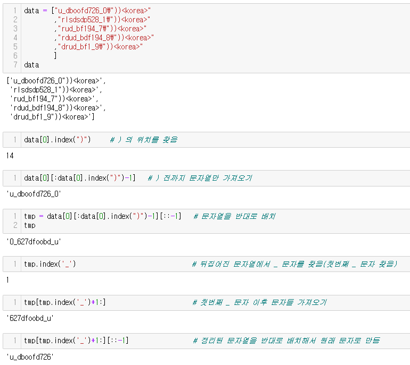Viewport: 410px width, 365px height.
Task: Click output row 'rdud_bdf194_8"))<korea>'
Action: coord(58,108)
